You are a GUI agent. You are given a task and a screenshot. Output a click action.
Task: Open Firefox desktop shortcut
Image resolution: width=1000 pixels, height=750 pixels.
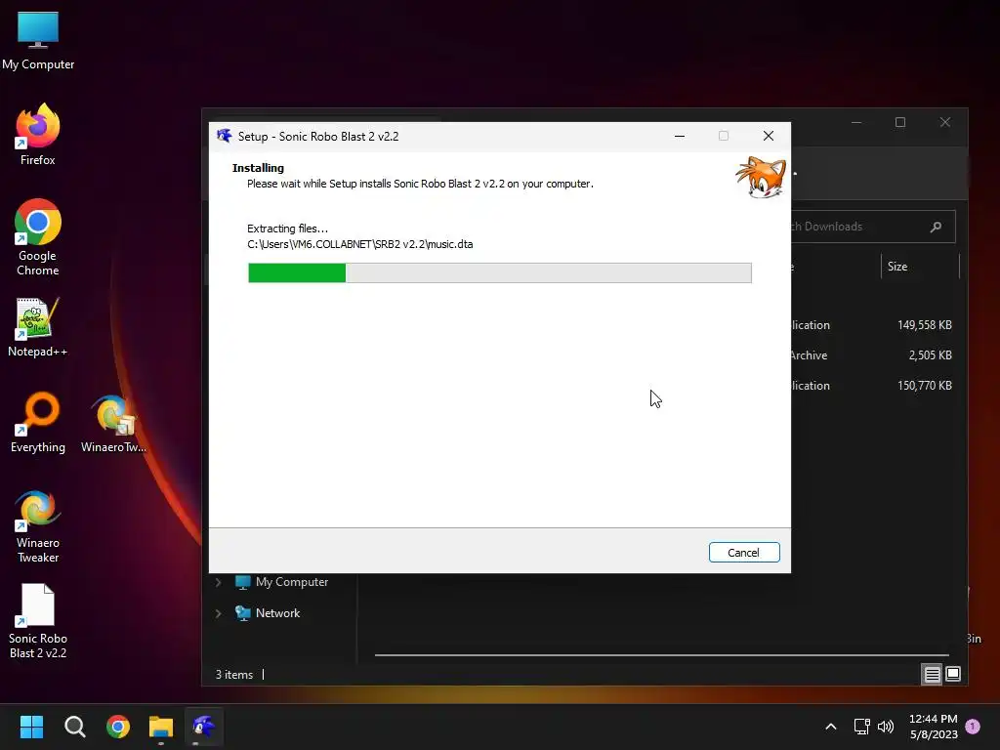(x=38, y=135)
